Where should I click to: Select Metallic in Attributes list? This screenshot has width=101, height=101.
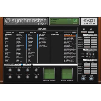pyautogui.click(x=18, y=54)
